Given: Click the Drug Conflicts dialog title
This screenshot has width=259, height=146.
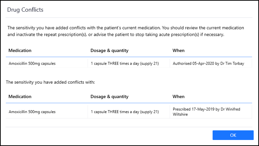Looking at the screenshot, I should click(x=25, y=10).
